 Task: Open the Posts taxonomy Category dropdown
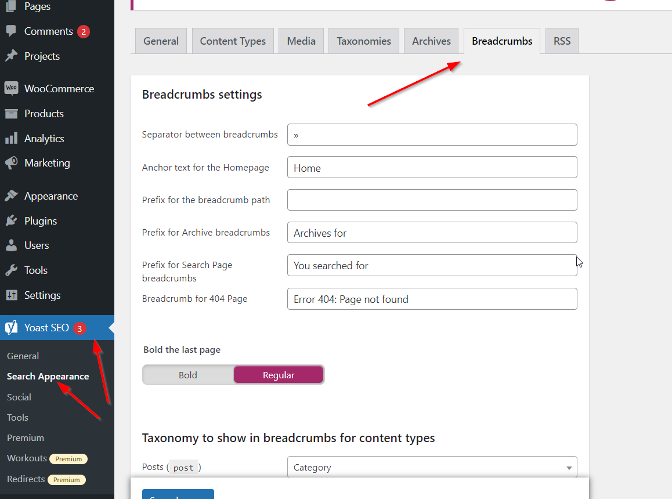coord(432,468)
